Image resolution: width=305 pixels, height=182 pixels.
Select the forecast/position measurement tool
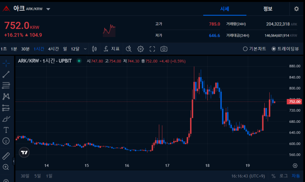tap(6, 108)
